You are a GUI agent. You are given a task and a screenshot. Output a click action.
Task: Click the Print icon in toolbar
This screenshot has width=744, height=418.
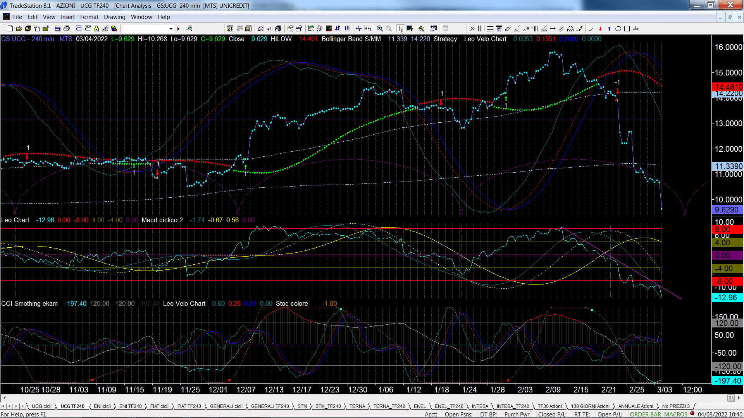click(x=67, y=28)
